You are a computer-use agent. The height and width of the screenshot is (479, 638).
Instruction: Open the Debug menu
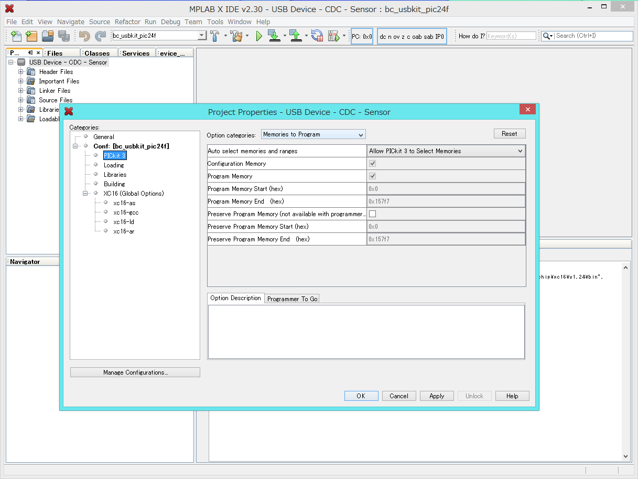pyautogui.click(x=170, y=22)
